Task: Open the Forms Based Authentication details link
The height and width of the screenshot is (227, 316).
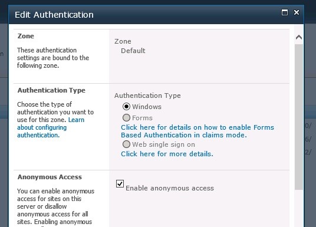Action: 197,131
